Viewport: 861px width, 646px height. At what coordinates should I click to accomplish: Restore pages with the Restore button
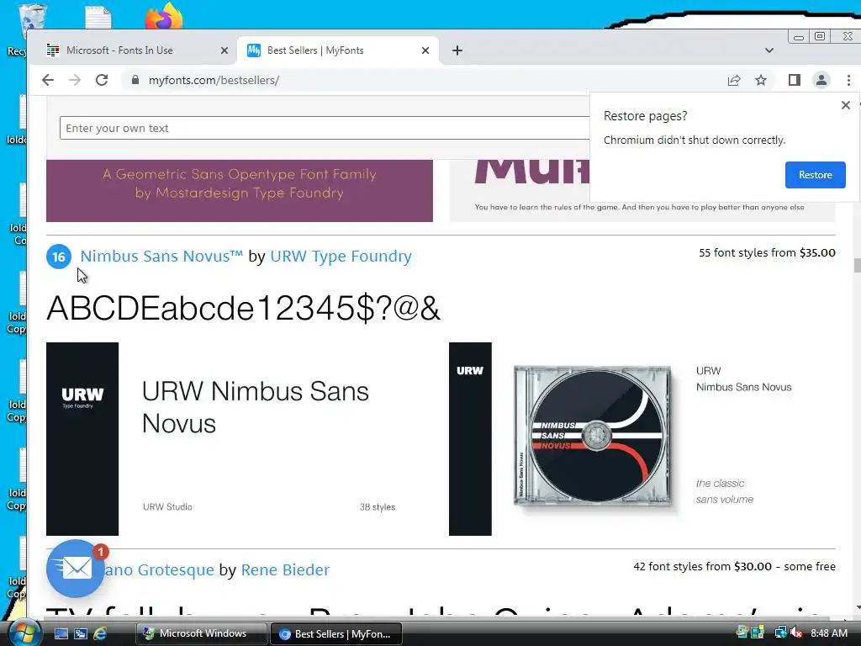click(x=815, y=175)
